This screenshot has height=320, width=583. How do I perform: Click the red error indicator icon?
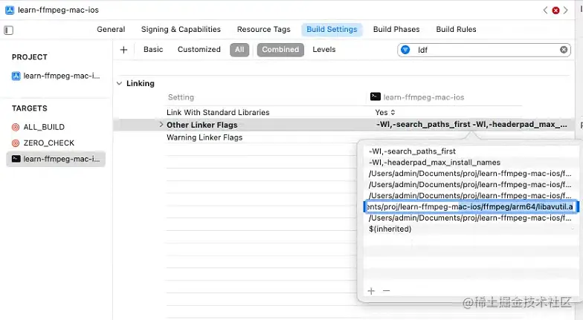coord(555,10)
